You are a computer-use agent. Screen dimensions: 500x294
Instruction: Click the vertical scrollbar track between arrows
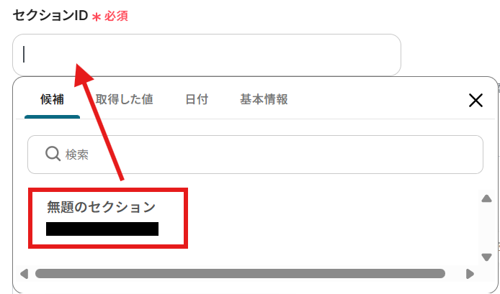(x=486, y=228)
